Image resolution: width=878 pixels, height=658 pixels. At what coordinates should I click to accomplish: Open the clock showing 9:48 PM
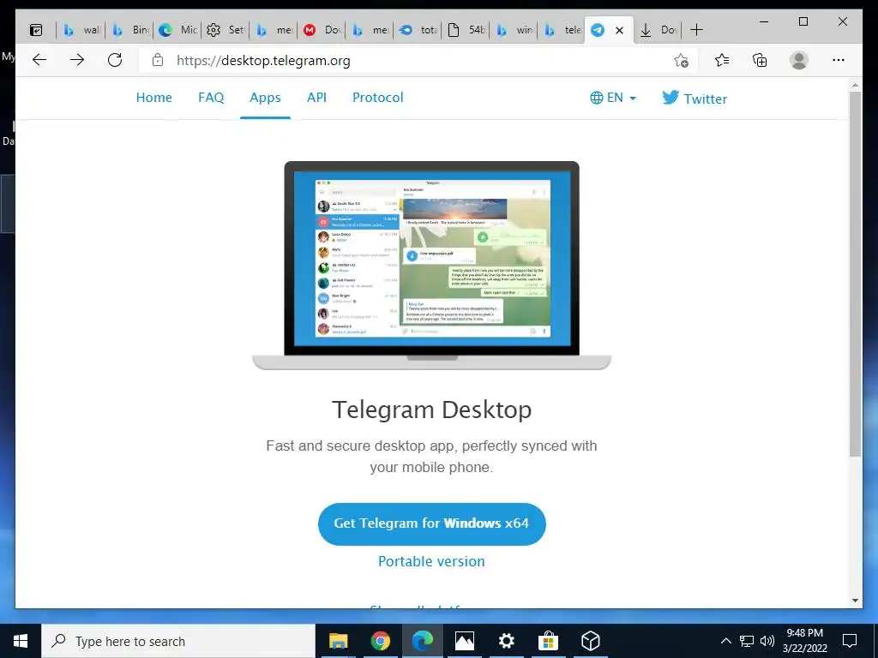(804, 641)
